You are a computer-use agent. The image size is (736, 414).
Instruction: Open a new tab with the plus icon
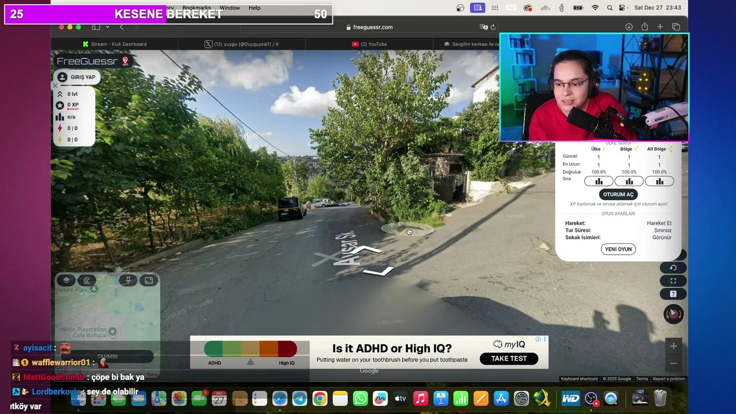(x=660, y=27)
